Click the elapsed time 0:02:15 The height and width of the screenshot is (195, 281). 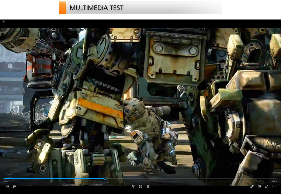click(6, 181)
